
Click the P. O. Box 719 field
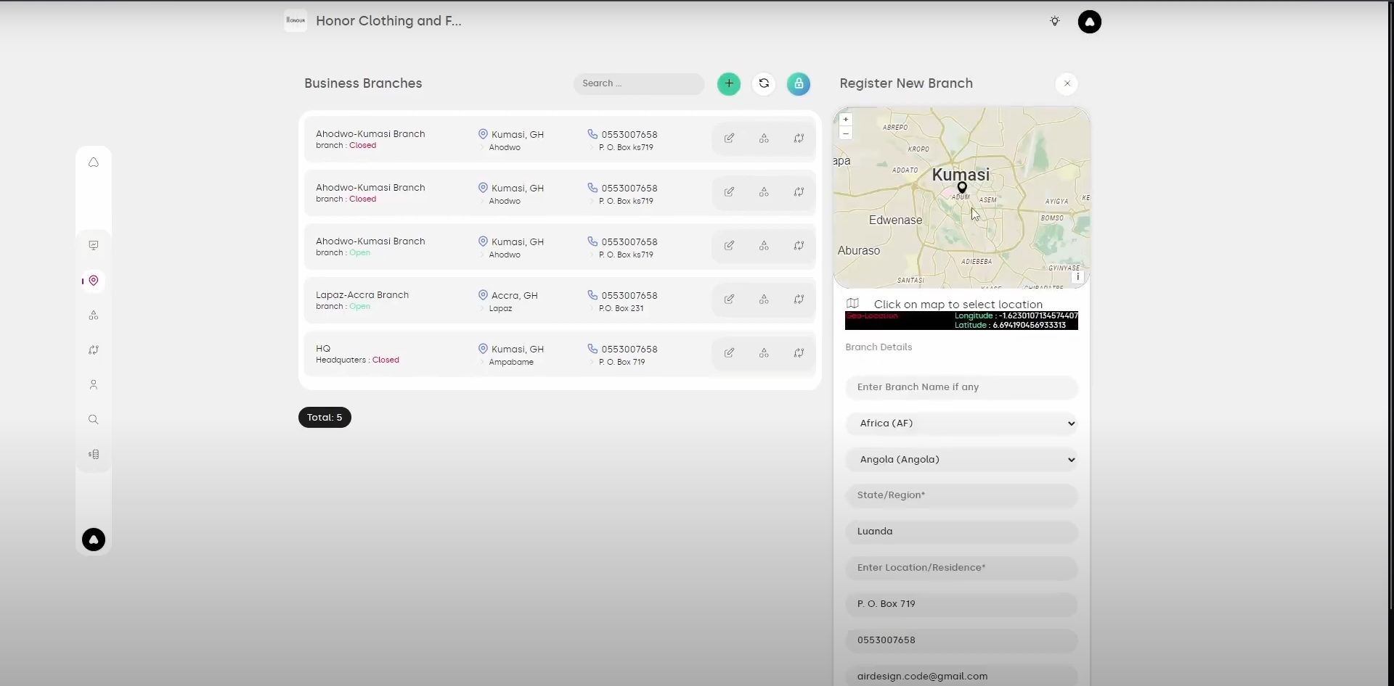(x=961, y=604)
